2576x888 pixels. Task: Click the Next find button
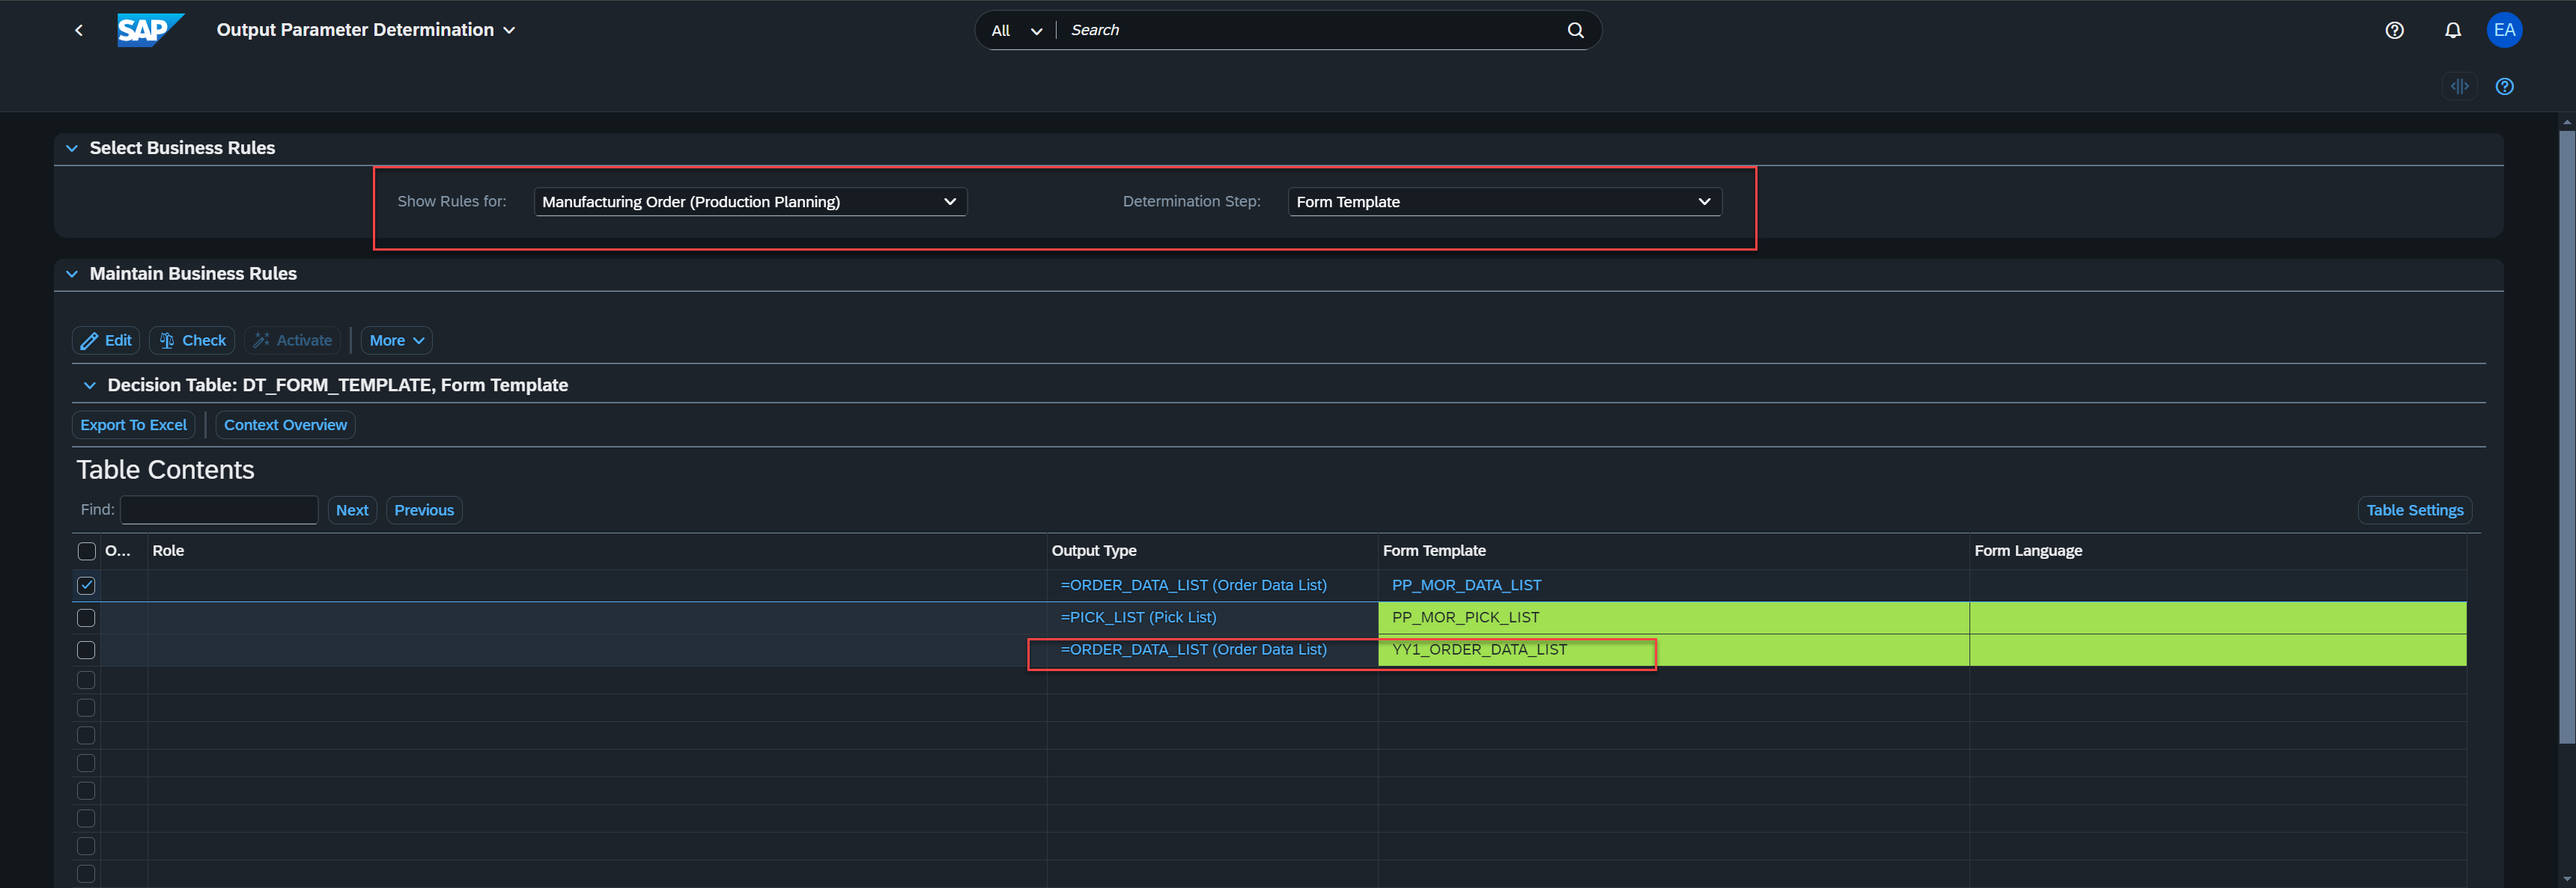[352, 510]
